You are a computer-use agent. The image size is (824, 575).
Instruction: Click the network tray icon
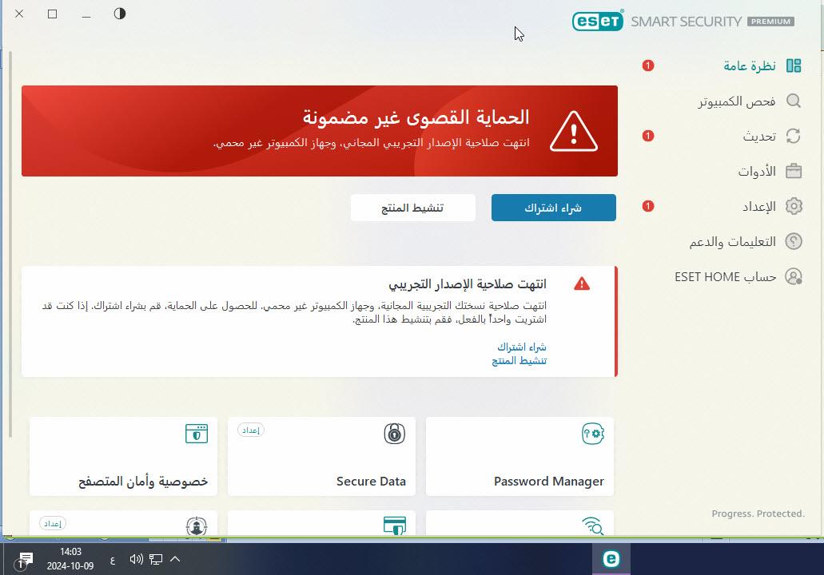point(156,559)
